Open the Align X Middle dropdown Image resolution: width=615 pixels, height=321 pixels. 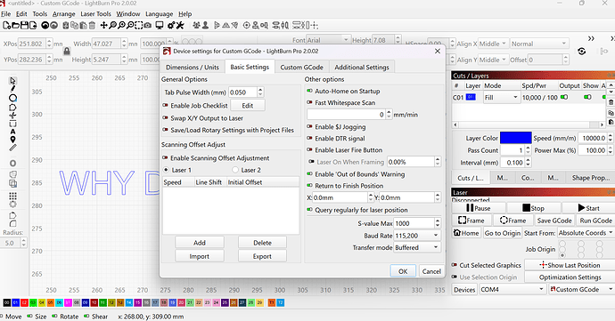click(x=493, y=44)
